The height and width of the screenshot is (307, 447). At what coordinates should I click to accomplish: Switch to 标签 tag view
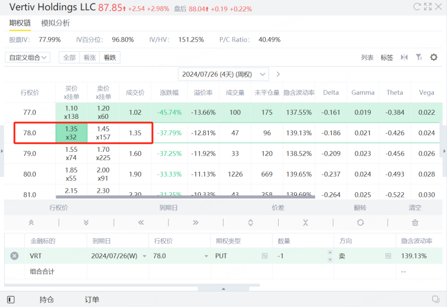[x=387, y=57]
